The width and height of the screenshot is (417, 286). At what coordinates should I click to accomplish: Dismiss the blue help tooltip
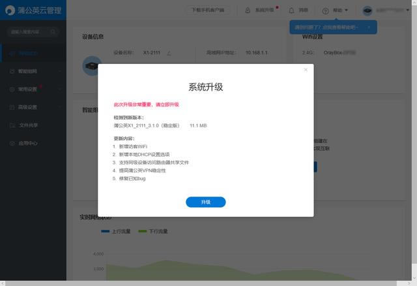click(369, 27)
